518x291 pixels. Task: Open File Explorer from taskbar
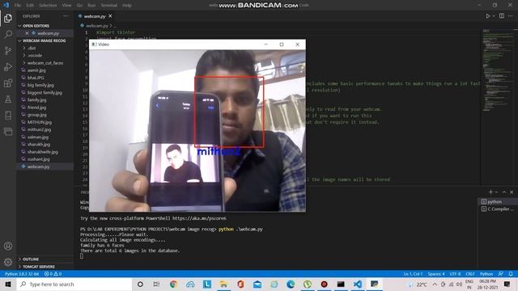click(223, 284)
